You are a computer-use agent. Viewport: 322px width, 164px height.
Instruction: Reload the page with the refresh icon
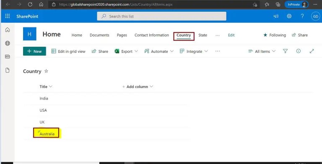click(x=30, y=4)
